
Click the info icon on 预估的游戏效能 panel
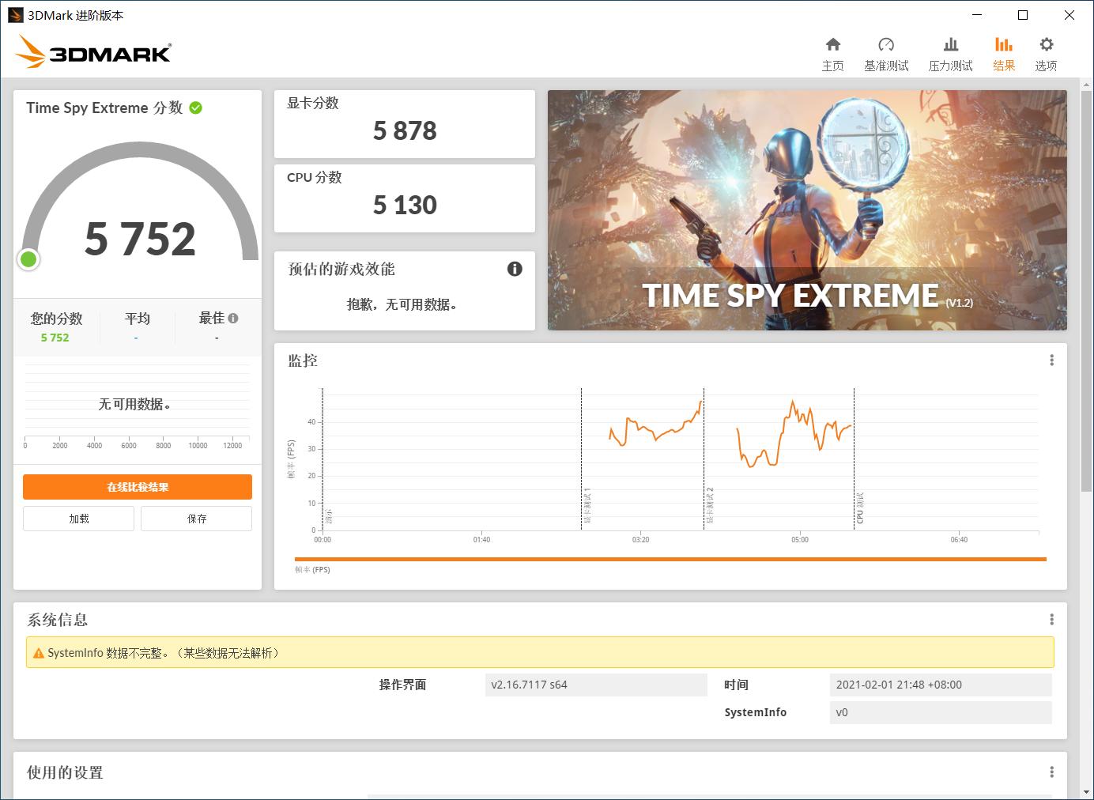tap(515, 269)
